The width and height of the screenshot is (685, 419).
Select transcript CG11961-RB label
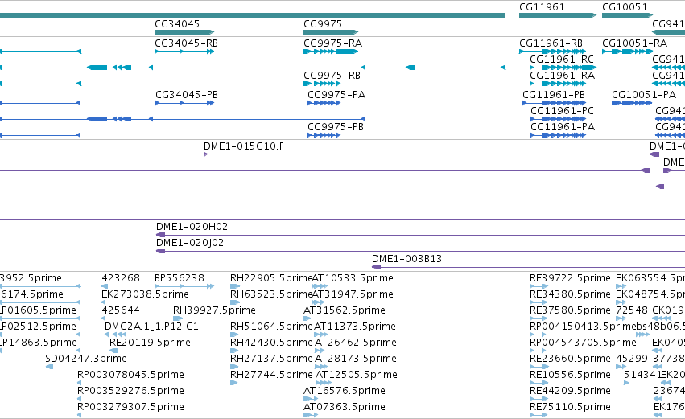pos(551,43)
